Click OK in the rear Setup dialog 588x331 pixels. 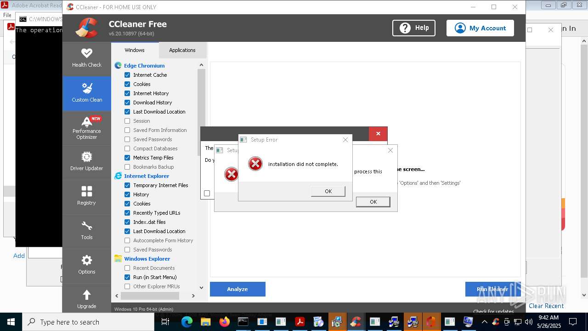(373, 202)
